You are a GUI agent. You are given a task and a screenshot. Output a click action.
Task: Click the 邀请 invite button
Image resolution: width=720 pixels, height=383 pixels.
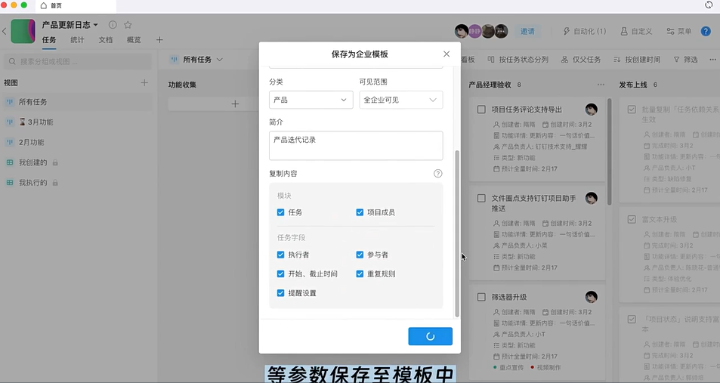pyautogui.click(x=527, y=32)
